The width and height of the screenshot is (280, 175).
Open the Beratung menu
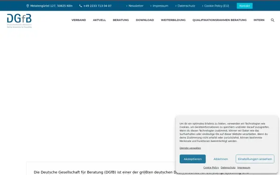point(121,20)
